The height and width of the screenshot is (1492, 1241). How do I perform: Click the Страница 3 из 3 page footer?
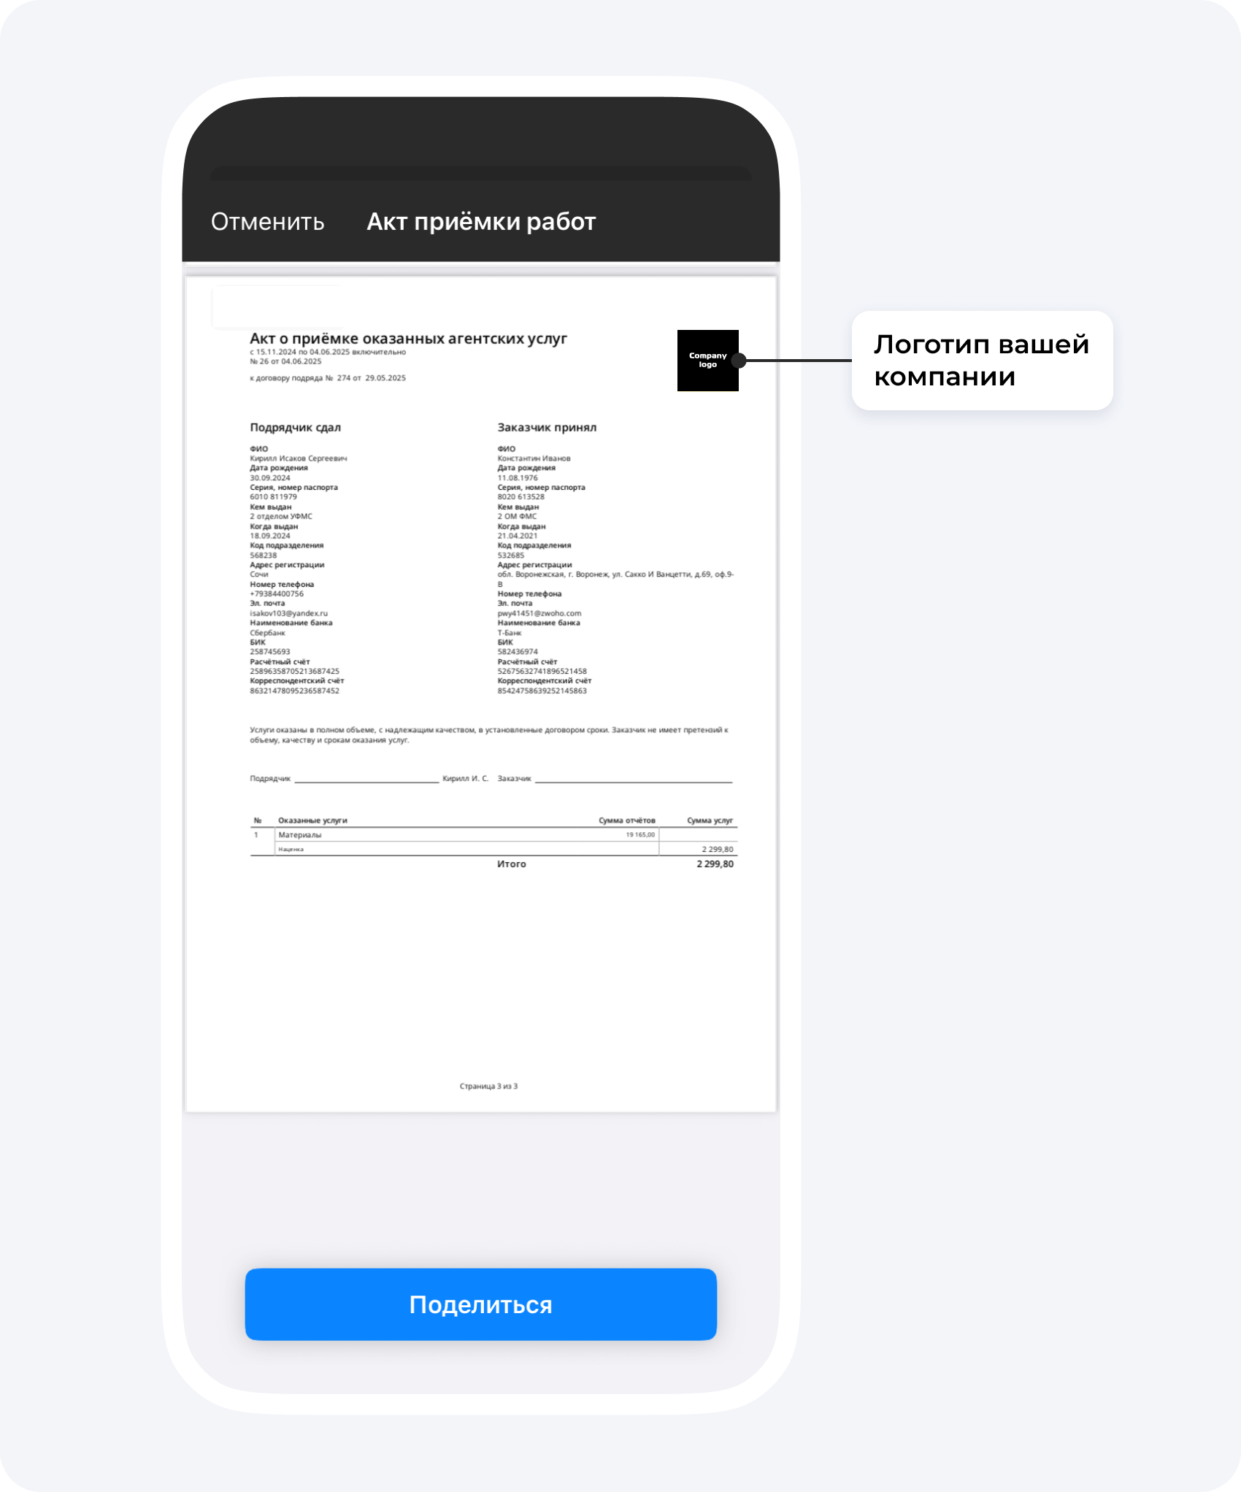click(488, 1086)
